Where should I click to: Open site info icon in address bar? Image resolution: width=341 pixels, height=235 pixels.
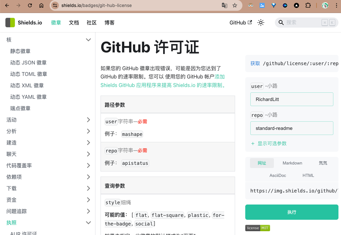point(55,5)
